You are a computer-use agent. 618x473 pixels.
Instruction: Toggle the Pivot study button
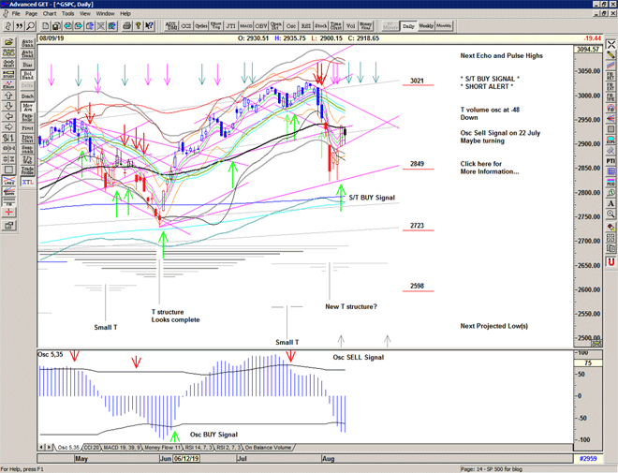(27, 128)
